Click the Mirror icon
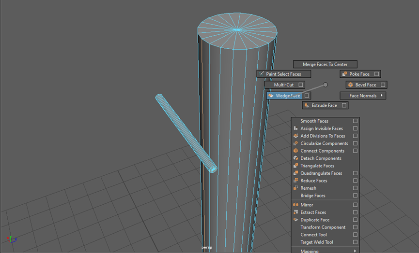The height and width of the screenshot is (253, 419). [295, 205]
